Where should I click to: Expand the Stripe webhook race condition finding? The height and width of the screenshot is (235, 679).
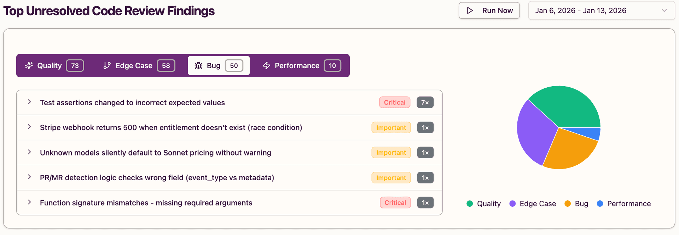point(29,127)
